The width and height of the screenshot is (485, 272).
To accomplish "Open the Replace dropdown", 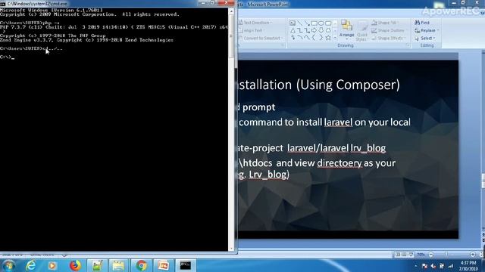I will coord(427,30).
